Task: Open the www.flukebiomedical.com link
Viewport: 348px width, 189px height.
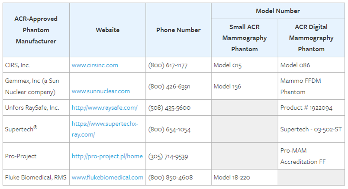Action: tap(107, 177)
